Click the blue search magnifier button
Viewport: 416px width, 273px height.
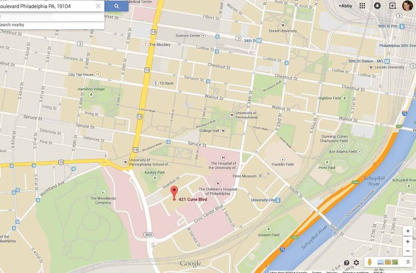click(116, 6)
